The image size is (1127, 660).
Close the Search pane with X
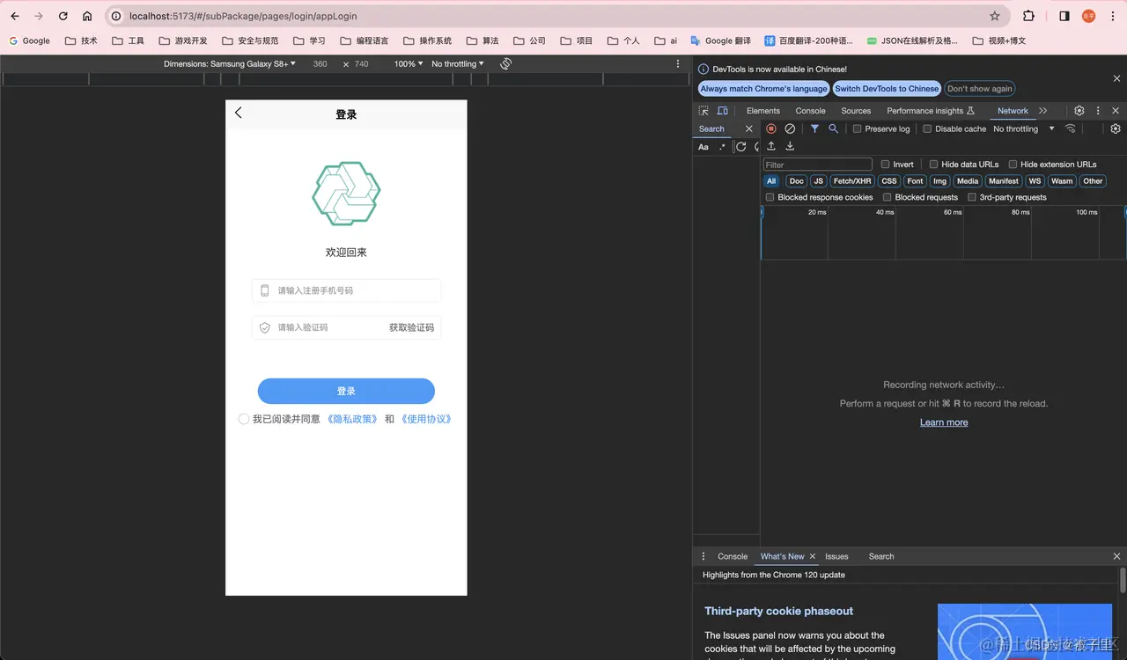749,128
